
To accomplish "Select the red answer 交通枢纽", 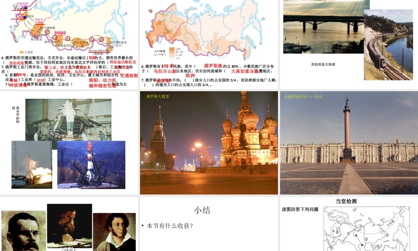I will point(129,75).
